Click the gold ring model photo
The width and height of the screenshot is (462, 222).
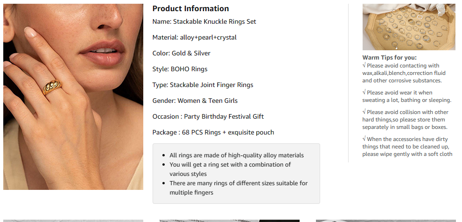[x=73, y=97]
